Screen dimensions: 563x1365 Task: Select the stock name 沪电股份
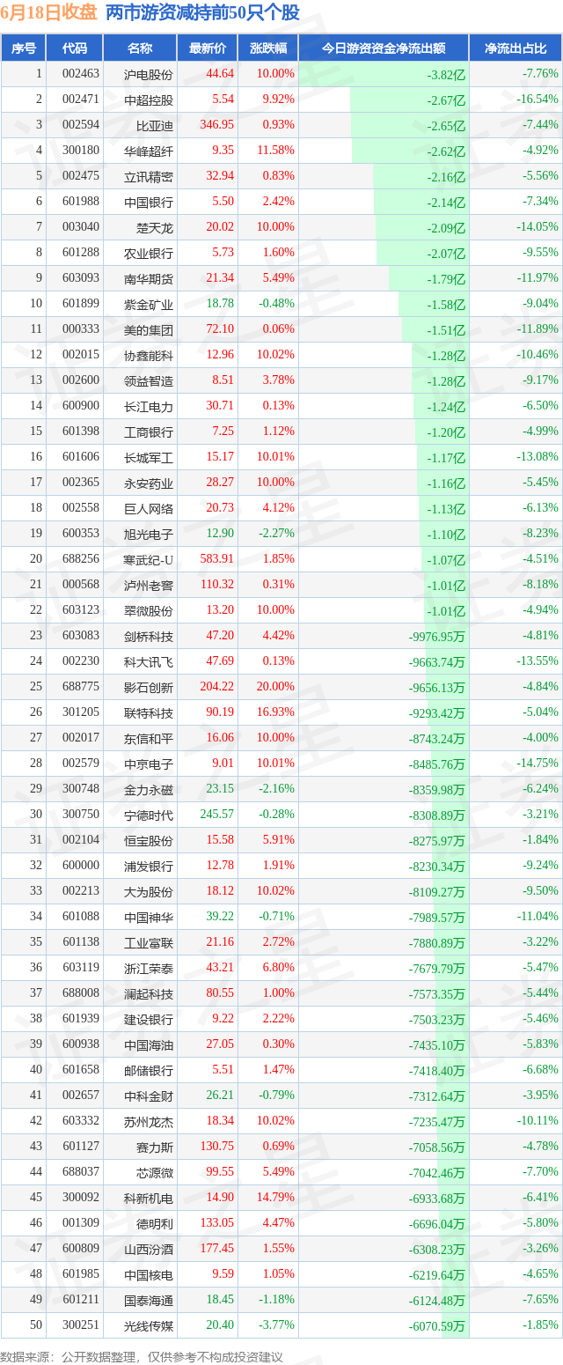149,74
